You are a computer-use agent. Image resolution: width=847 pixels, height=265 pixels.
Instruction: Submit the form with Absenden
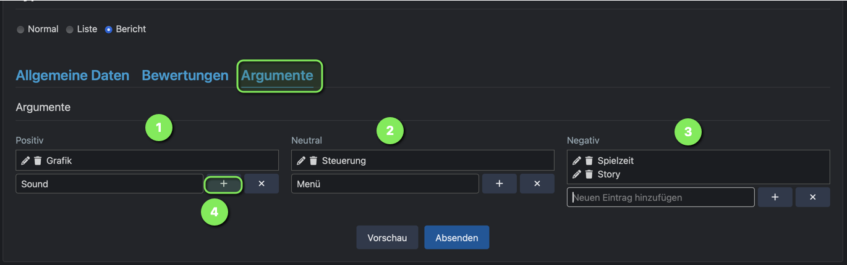pos(456,237)
